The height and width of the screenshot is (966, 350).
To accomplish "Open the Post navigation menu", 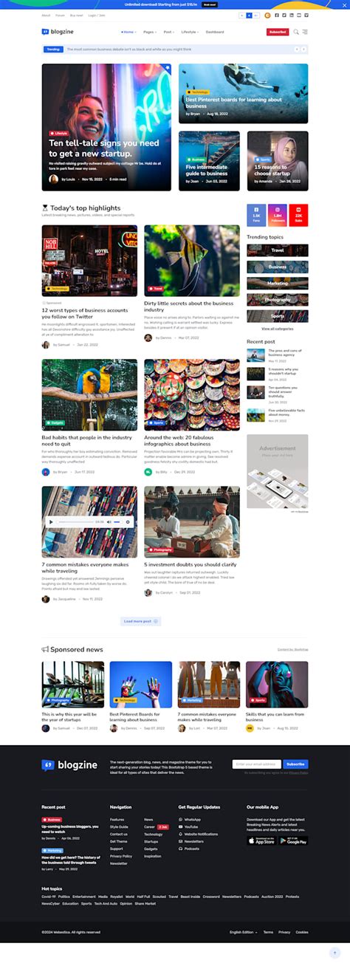I will click(169, 32).
